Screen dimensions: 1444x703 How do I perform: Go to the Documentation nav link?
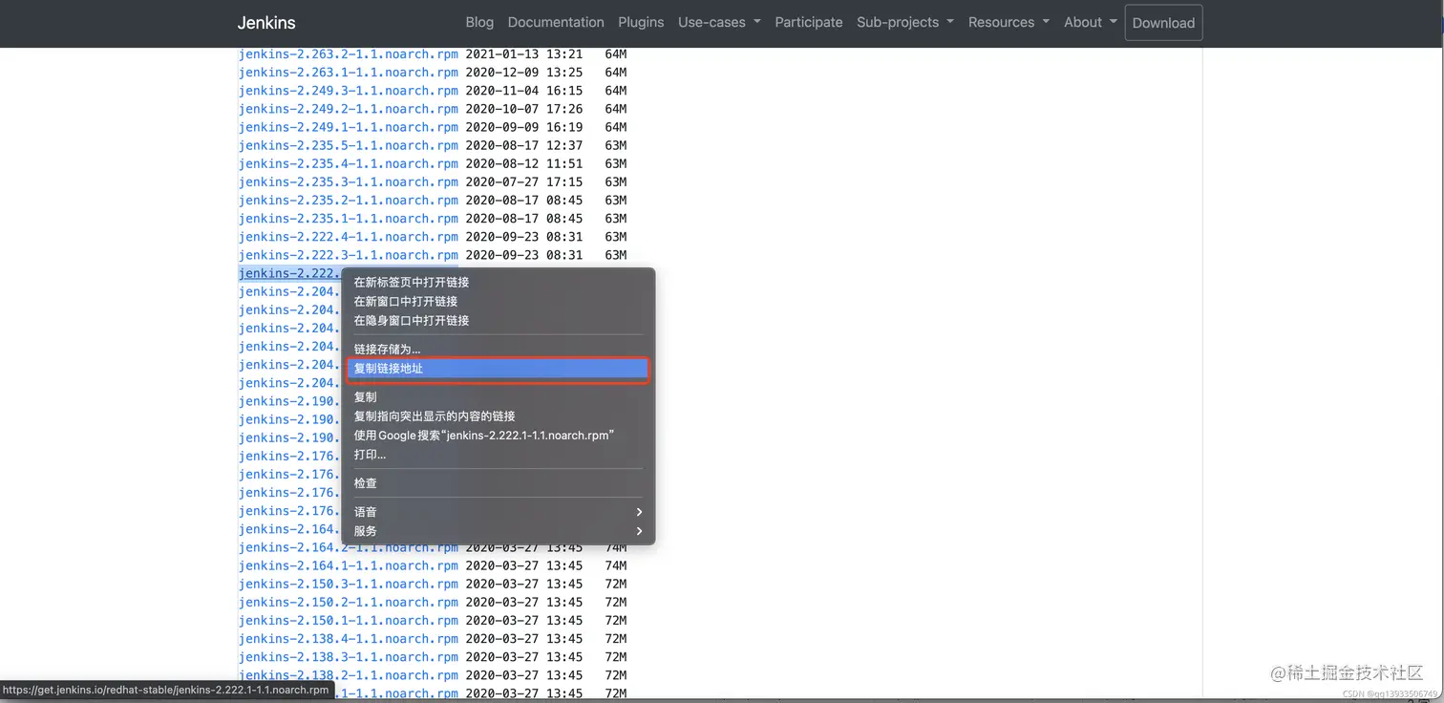tap(556, 22)
